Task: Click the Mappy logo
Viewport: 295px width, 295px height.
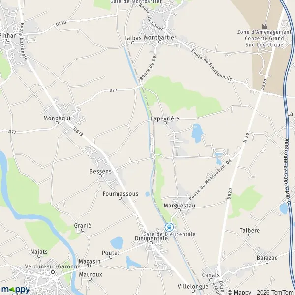Action: pyautogui.click(x=15, y=290)
